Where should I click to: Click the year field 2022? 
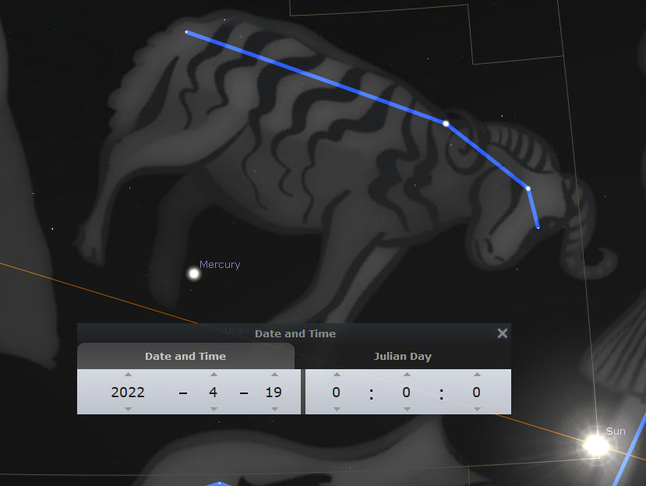(x=128, y=392)
